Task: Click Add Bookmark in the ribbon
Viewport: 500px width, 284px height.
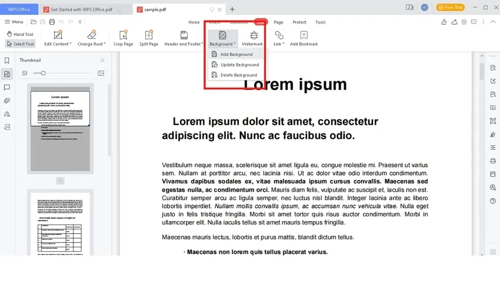Action: [304, 38]
